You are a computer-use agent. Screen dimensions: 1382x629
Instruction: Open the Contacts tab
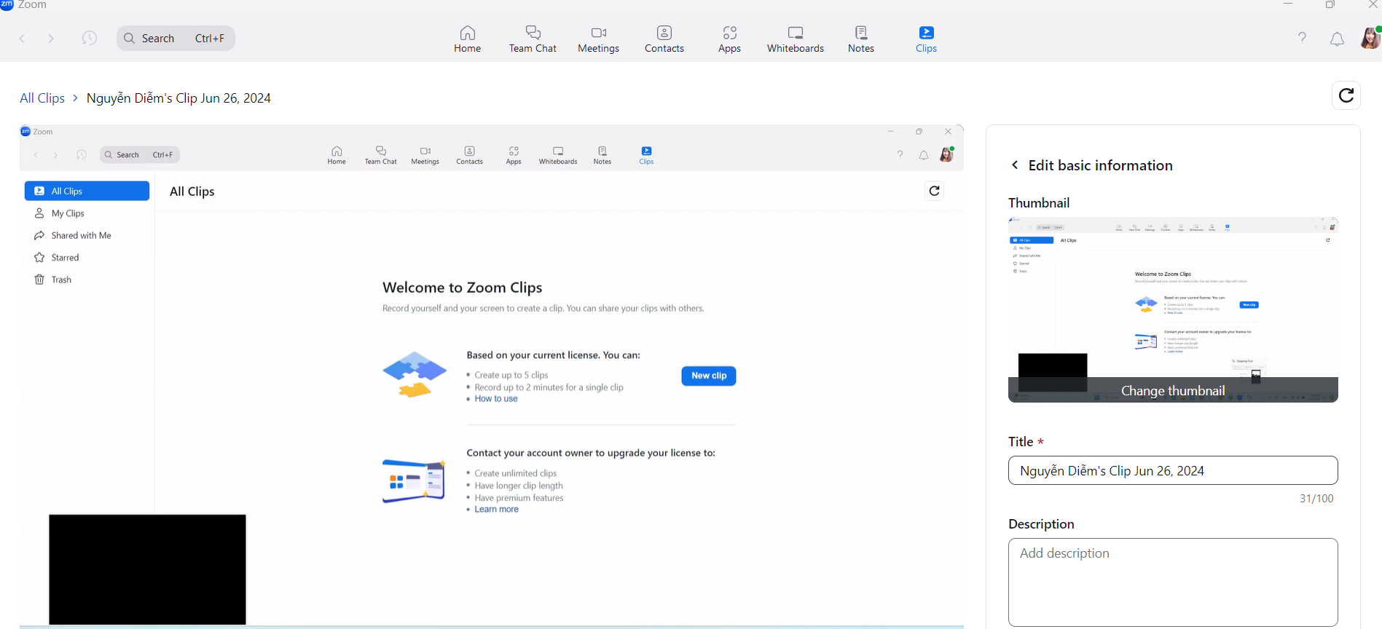[664, 39]
